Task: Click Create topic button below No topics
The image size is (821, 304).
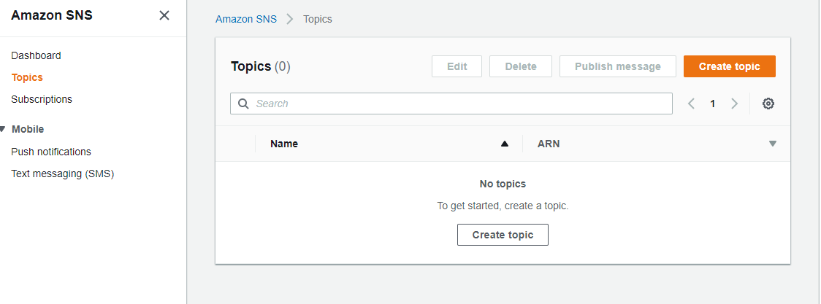Action: 503,235
